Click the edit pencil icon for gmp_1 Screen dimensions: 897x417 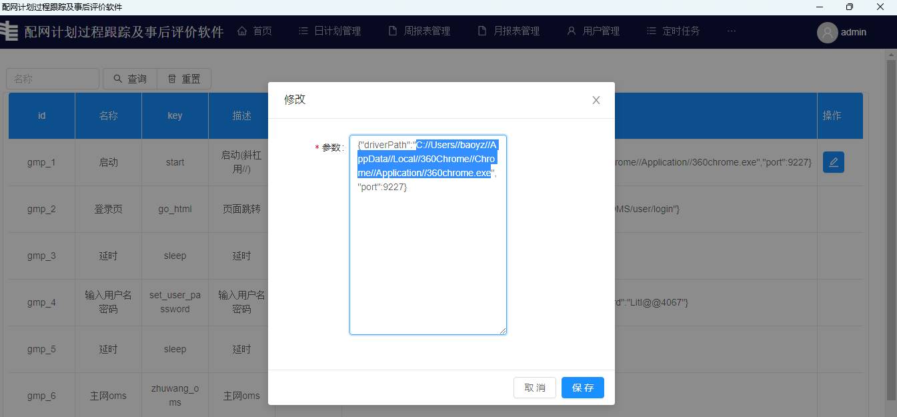click(x=834, y=162)
